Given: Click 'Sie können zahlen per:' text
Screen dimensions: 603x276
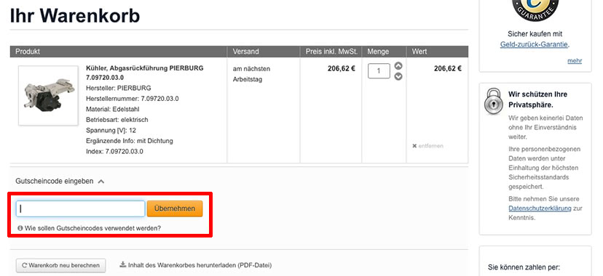Looking at the screenshot, I should pyautogui.click(x=524, y=267).
